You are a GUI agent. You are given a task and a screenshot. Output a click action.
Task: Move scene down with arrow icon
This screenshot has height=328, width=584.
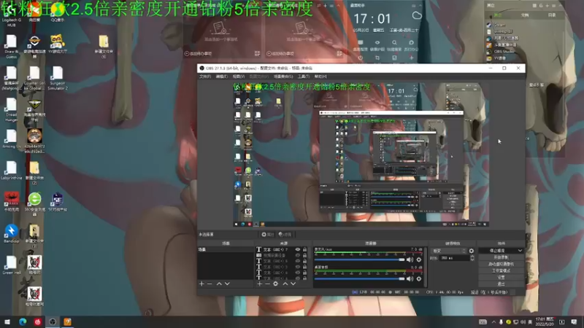tap(227, 284)
